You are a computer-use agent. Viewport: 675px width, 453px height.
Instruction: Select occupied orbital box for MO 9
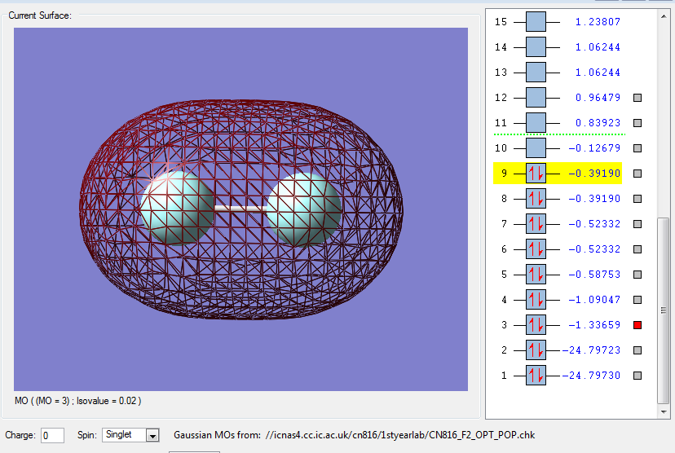tap(536, 174)
